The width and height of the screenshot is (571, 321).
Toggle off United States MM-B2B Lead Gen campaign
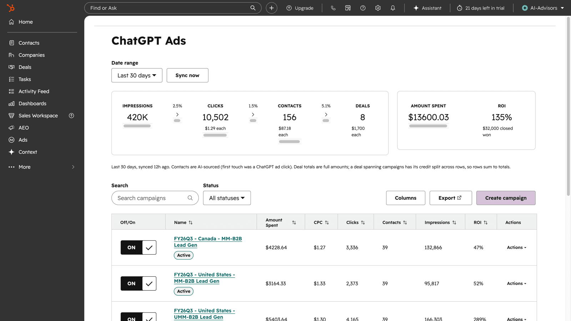point(138,284)
